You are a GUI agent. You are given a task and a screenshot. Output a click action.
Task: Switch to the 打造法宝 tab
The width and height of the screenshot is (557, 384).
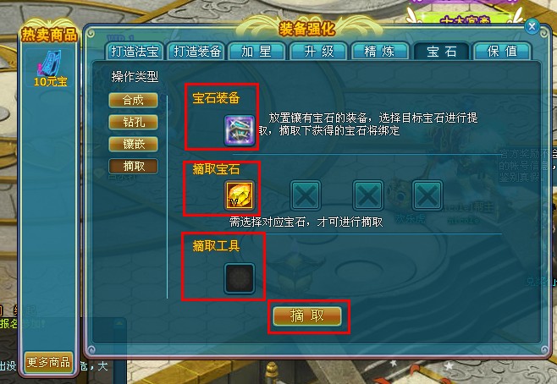(135, 52)
